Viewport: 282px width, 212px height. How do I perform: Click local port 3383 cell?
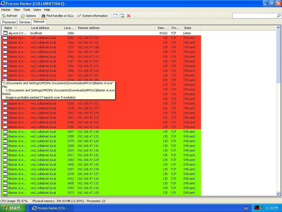tap(70, 160)
